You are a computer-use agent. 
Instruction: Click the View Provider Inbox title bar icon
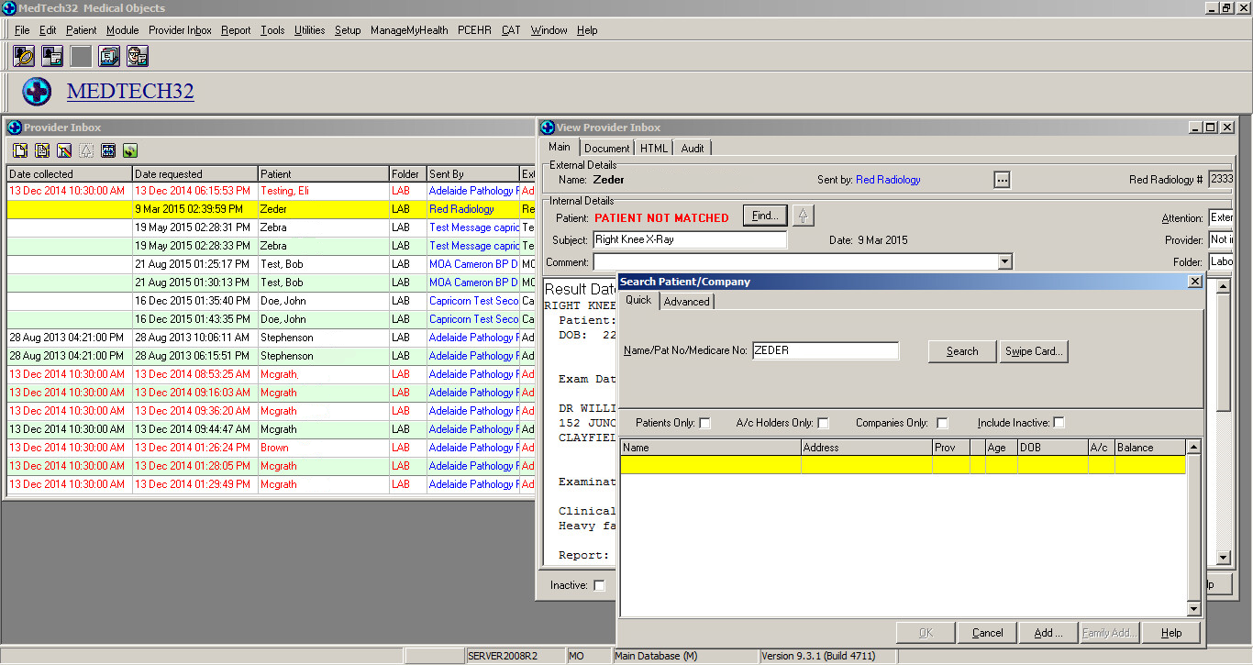pyautogui.click(x=548, y=127)
